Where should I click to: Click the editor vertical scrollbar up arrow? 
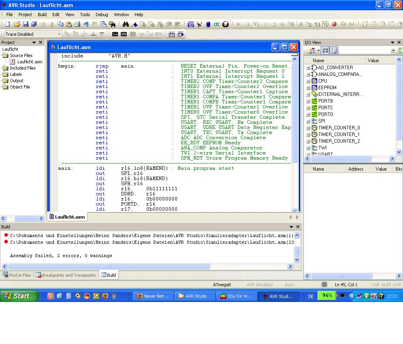click(x=294, y=59)
